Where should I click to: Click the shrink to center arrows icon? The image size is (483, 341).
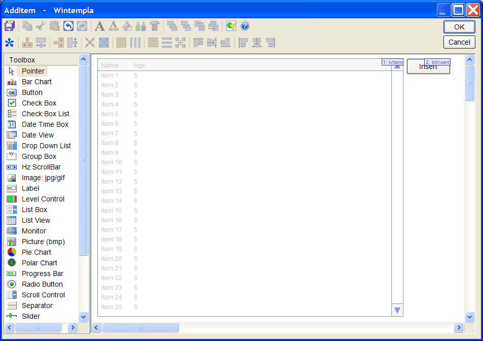click(x=90, y=43)
